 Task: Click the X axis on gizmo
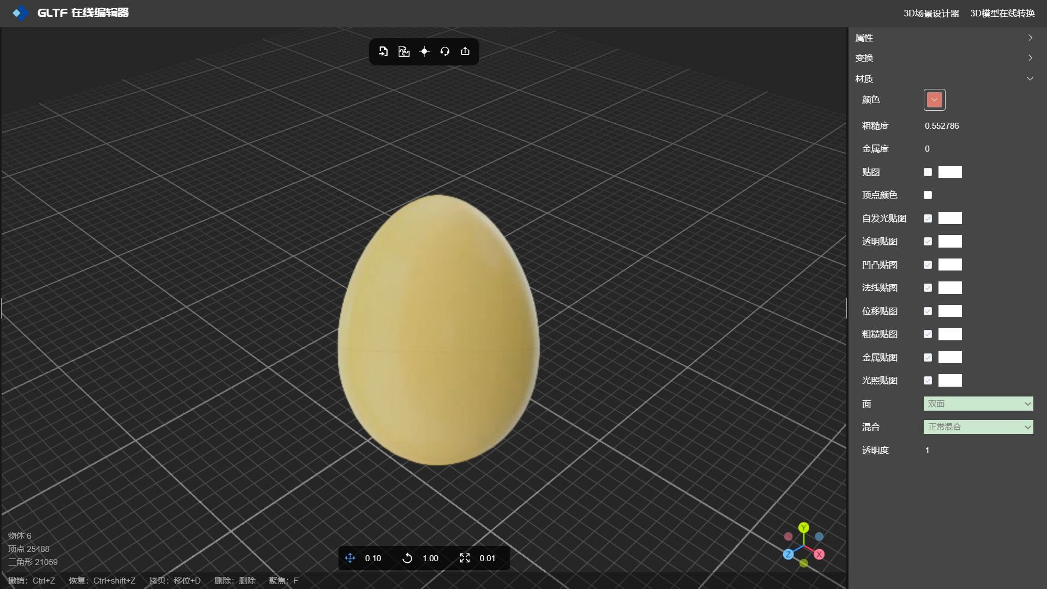coord(819,554)
